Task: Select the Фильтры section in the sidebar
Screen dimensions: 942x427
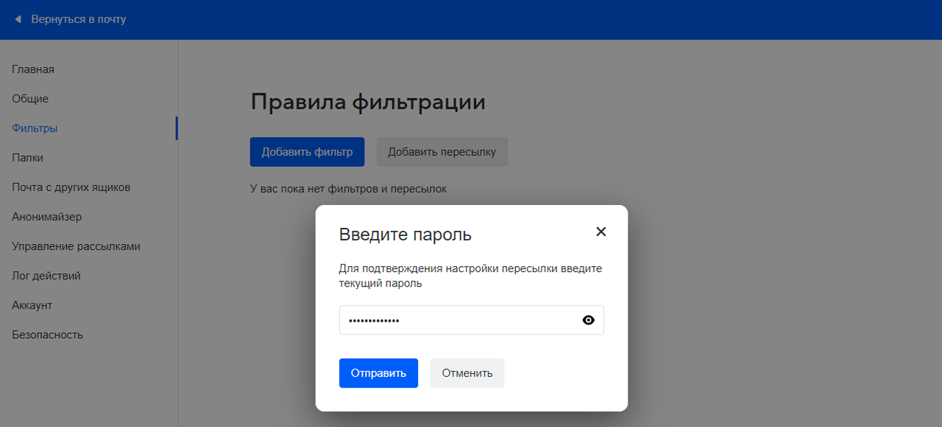Action: coord(32,128)
